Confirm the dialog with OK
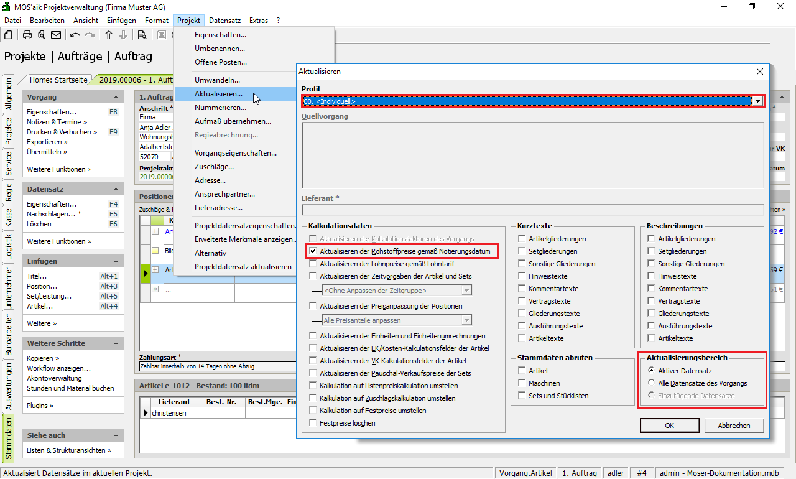Image resolution: width=796 pixels, height=479 pixels. pyautogui.click(x=669, y=426)
